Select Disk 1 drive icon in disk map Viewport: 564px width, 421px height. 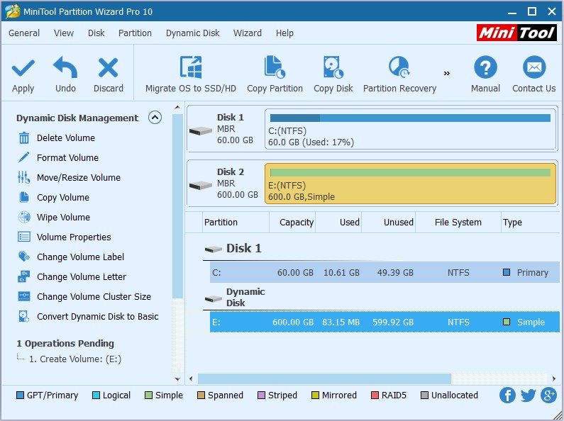click(200, 130)
